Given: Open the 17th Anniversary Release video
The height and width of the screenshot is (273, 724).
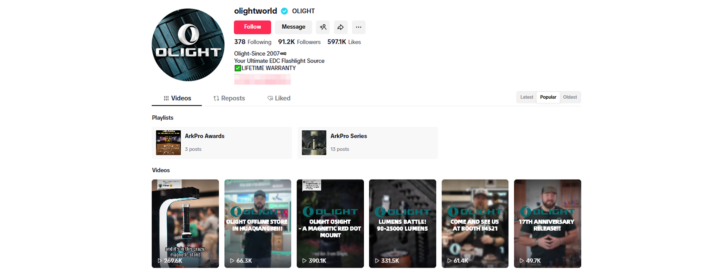Looking at the screenshot, I should (x=547, y=224).
